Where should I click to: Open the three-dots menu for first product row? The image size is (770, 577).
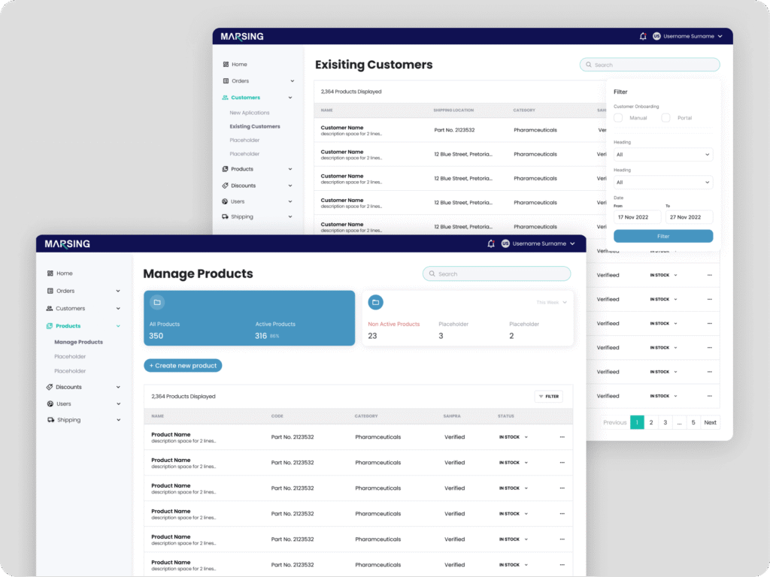[x=562, y=437]
